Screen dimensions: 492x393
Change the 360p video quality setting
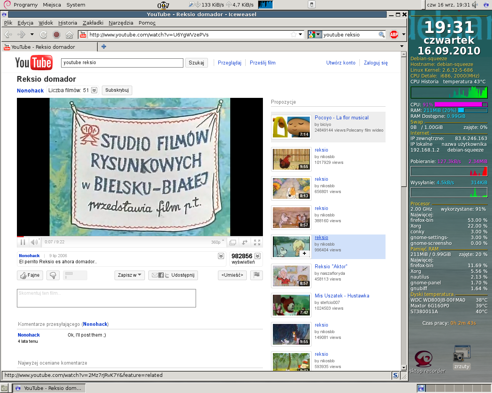pos(217,242)
